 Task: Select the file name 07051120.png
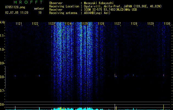click(x=15, y=7)
